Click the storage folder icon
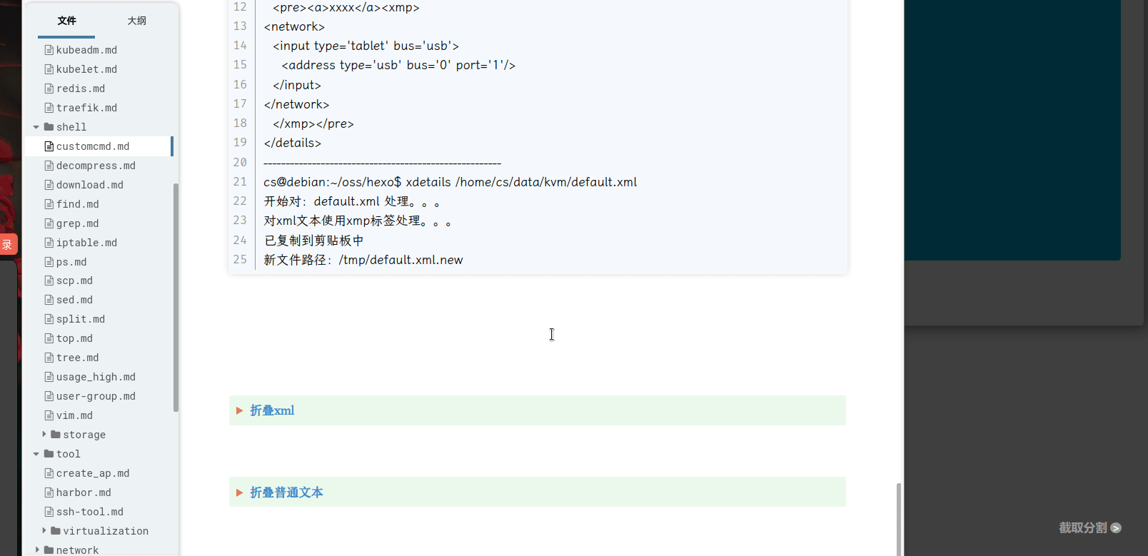 [x=56, y=435]
